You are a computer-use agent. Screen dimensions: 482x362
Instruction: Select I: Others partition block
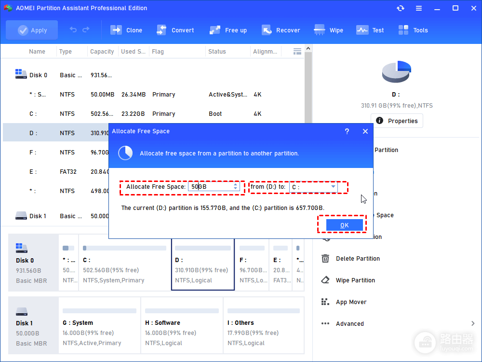click(264, 325)
